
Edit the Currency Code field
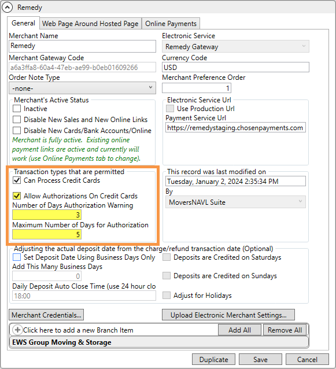[x=235, y=67]
